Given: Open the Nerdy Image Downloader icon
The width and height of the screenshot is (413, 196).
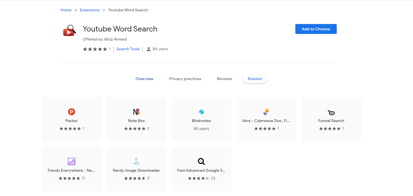Looking at the screenshot, I should point(136,161).
